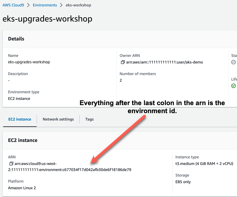Click the Platform label
This screenshot has width=237, height=197.
coord(16,181)
